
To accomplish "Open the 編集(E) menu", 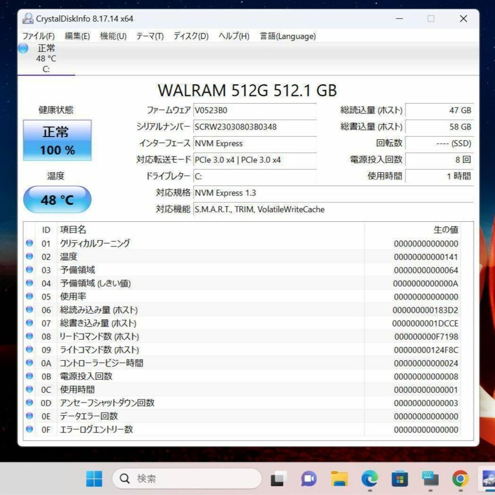I will pos(77,36).
